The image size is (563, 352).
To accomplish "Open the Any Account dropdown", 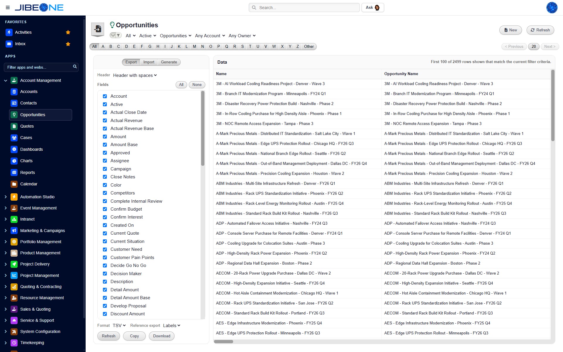I will click(210, 36).
